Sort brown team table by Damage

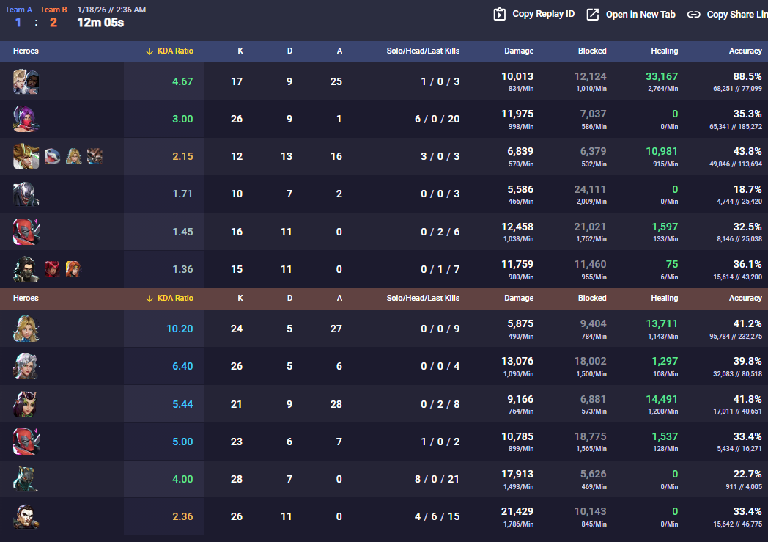[519, 298]
